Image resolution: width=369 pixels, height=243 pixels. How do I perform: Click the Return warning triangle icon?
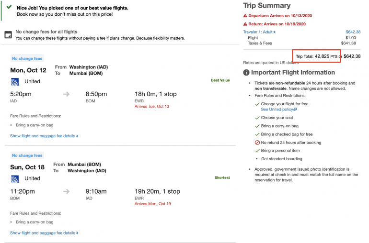[245, 23]
